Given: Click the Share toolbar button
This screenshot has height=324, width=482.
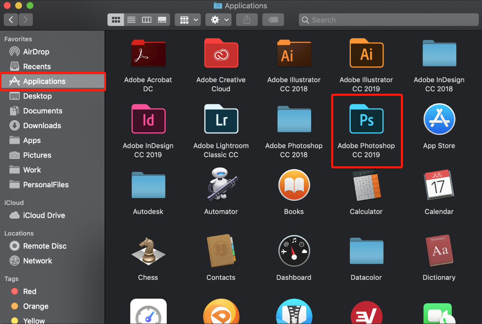Looking at the screenshot, I should [x=247, y=20].
